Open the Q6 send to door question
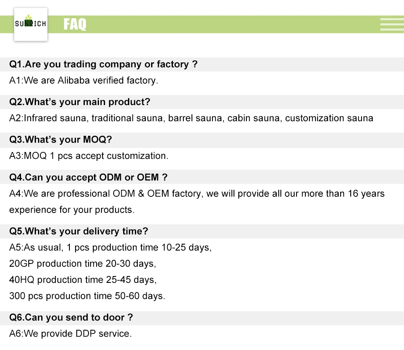 pos(71,318)
